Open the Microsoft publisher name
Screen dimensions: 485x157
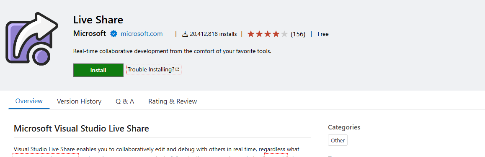click(90, 34)
